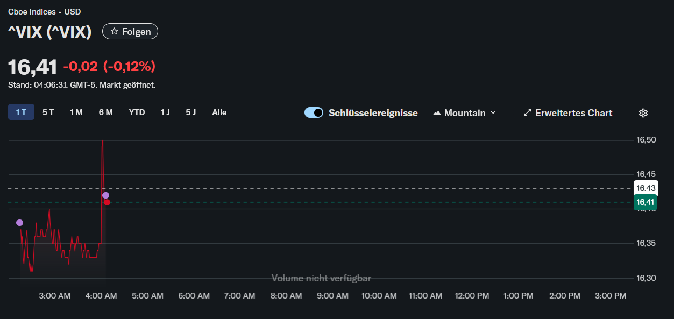Toggle the Schlüsselereignisse switch

tap(314, 112)
